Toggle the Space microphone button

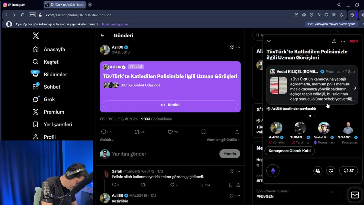click(273, 171)
